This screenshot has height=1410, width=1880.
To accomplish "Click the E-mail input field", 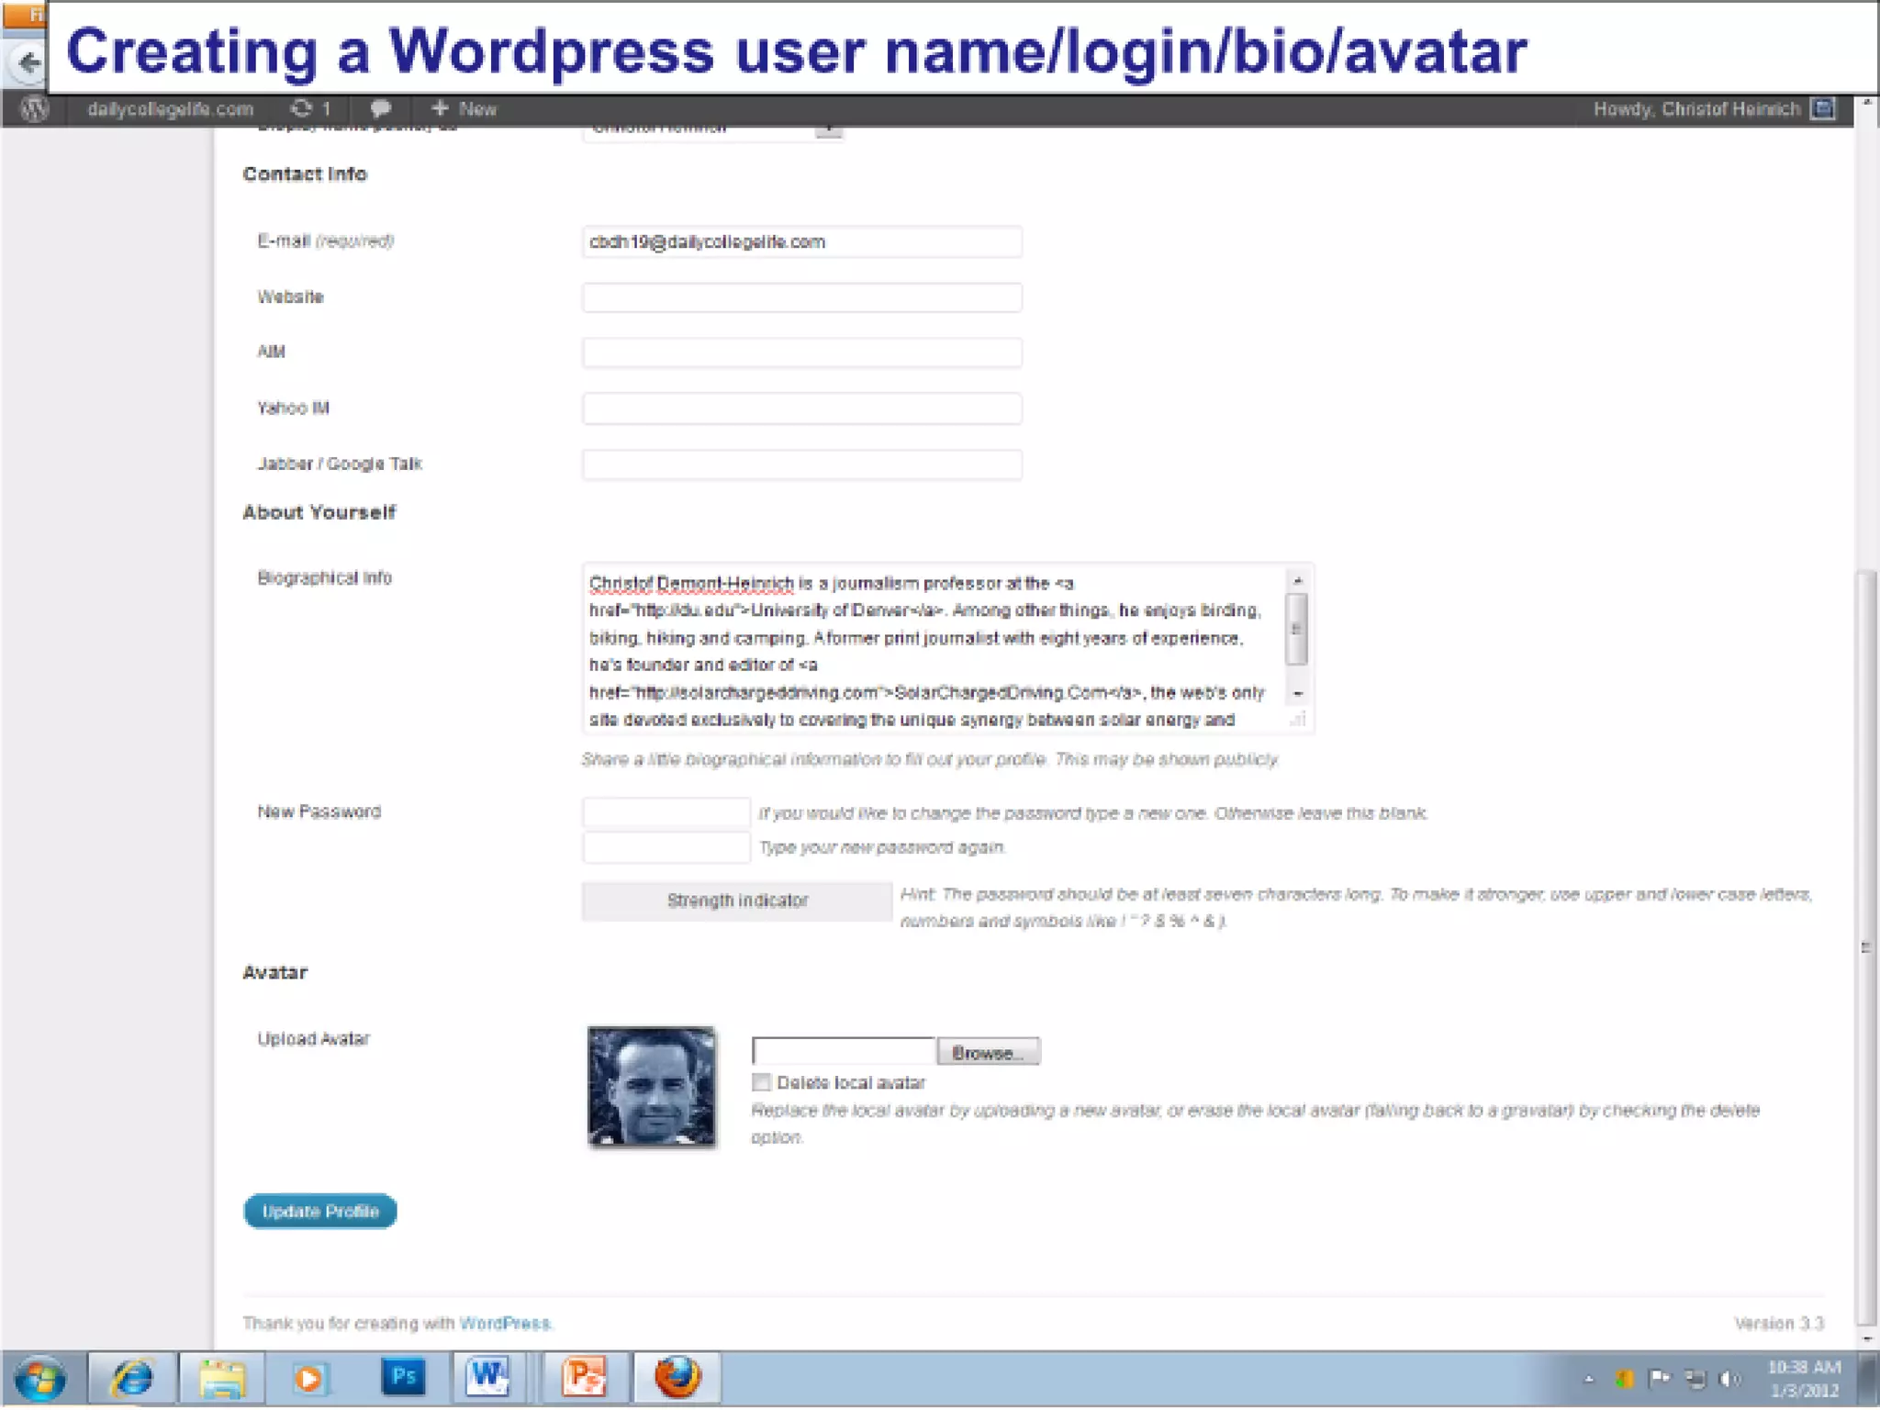I will tap(801, 241).
